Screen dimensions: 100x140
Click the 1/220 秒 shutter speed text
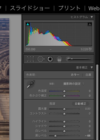[86, 49]
